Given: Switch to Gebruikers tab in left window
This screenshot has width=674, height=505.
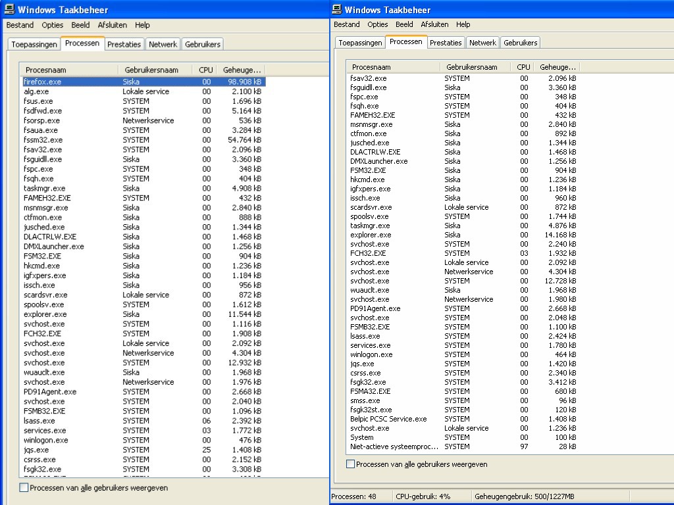Looking at the screenshot, I should point(203,44).
